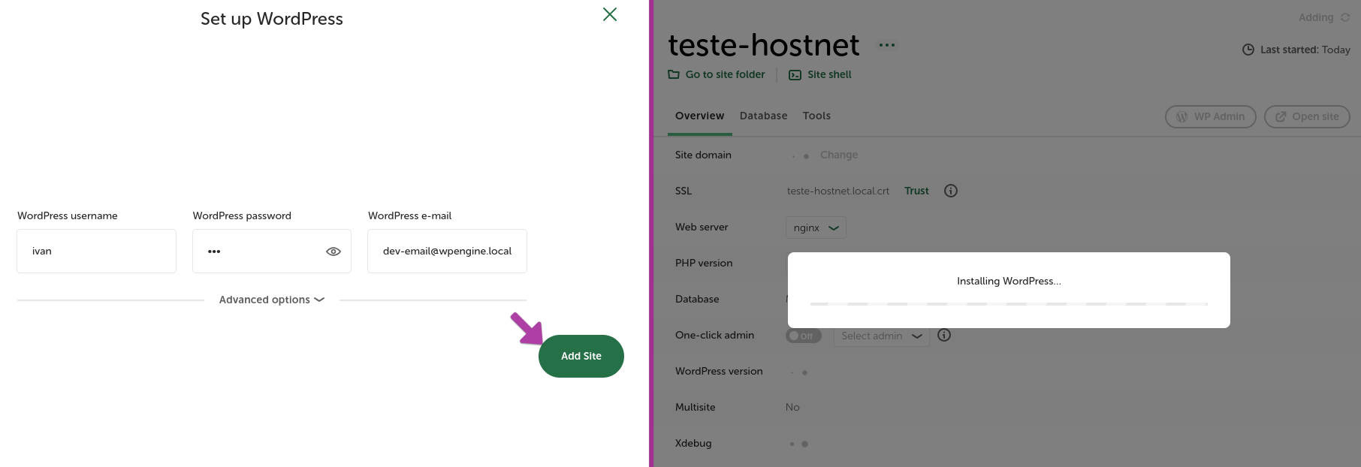1361x467 pixels.
Task: Click the terminal icon beside Site shell
Action: [x=795, y=75]
